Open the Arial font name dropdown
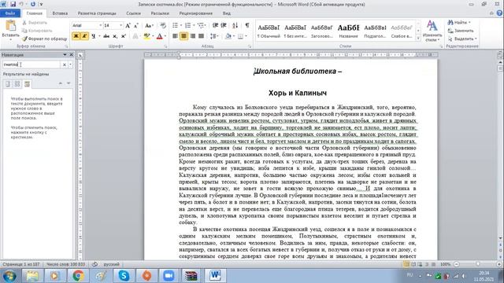 point(100,25)
